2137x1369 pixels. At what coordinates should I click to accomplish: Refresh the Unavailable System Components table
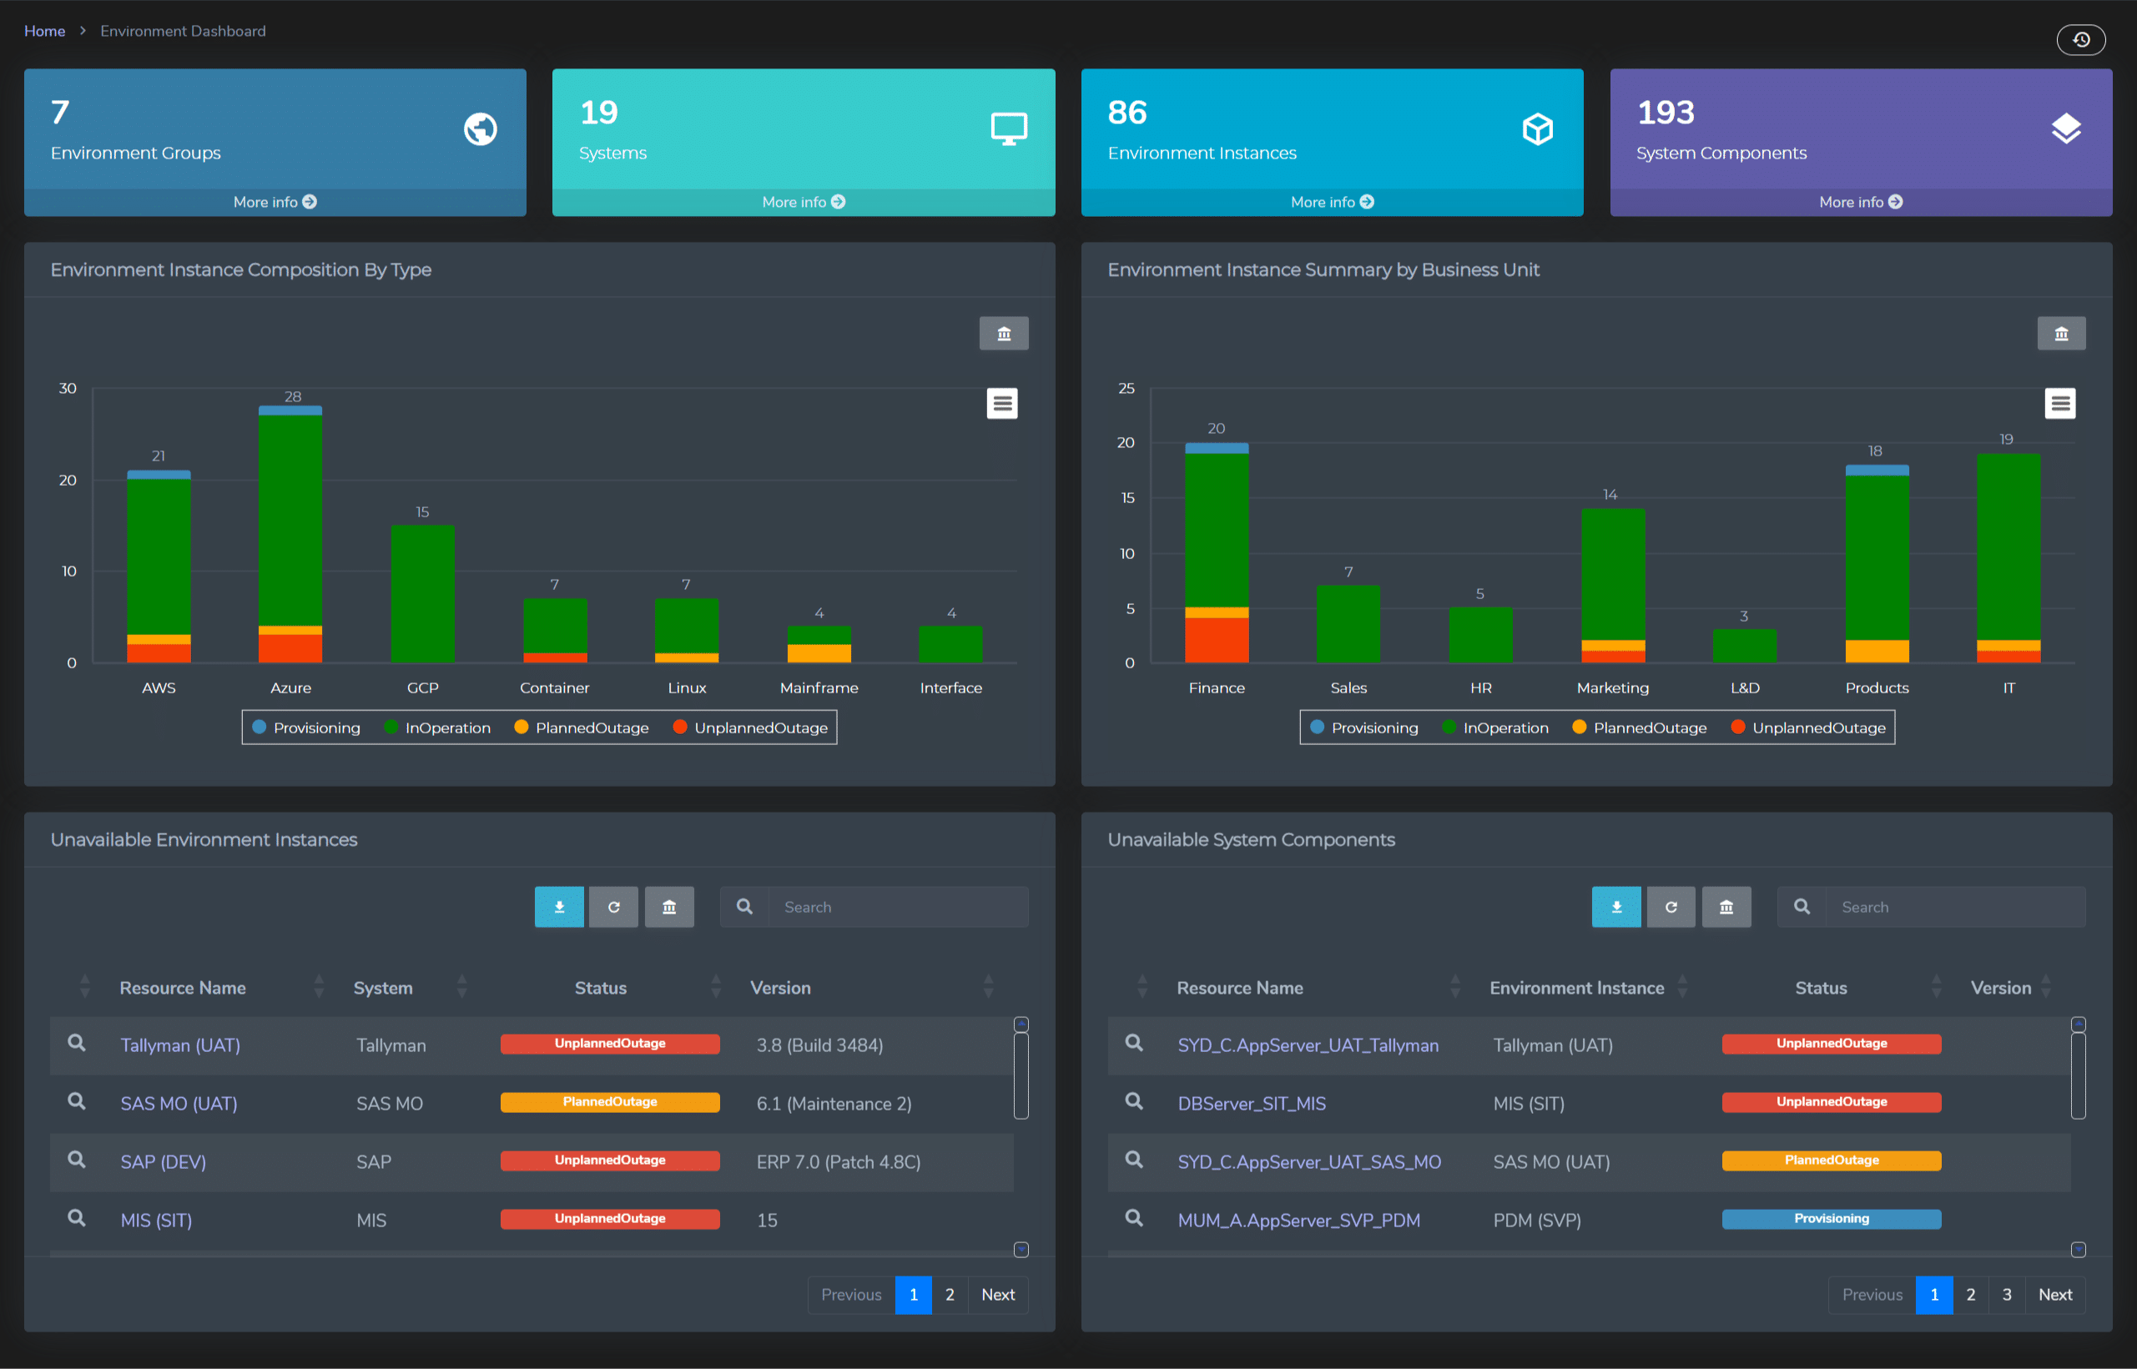(x=1671, y=907)
